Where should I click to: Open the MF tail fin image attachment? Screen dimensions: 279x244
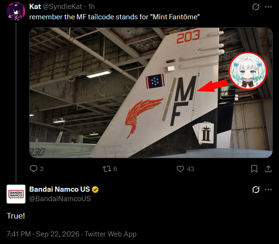click(x=151, y=93)
